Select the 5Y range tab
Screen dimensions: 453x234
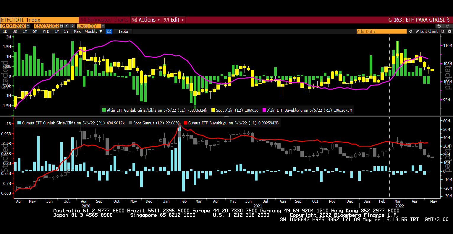(x=66, y=31)
